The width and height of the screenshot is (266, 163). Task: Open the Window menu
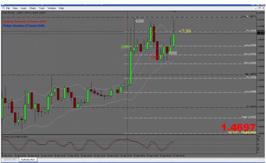pyautogui.click(x=51, y=8)
